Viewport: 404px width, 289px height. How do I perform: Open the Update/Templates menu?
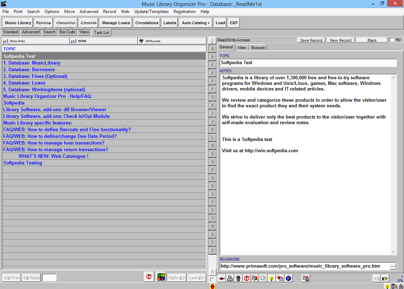pos(151,12)
